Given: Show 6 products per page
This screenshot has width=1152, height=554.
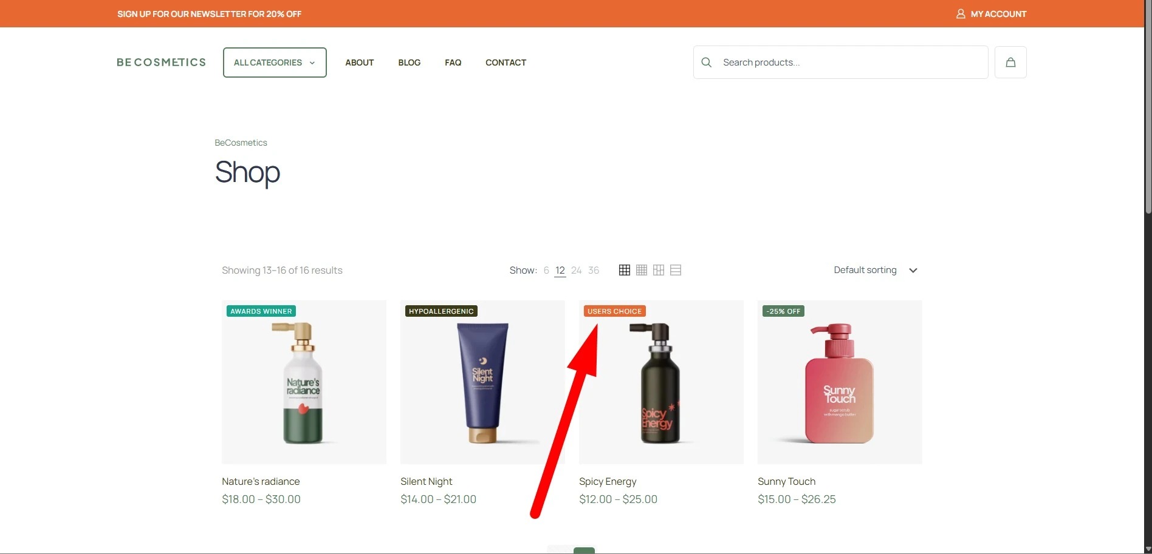Looking at the screenshot, I should [x=546, y=270].
